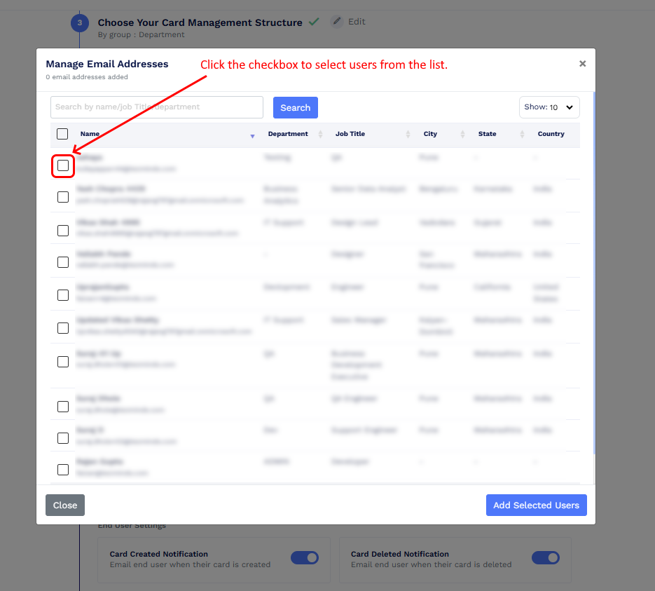The width and height of the screenshot is (655, 591).
Task: Click the Country column header
Action: pyautogui.click(x=551, y=134)
